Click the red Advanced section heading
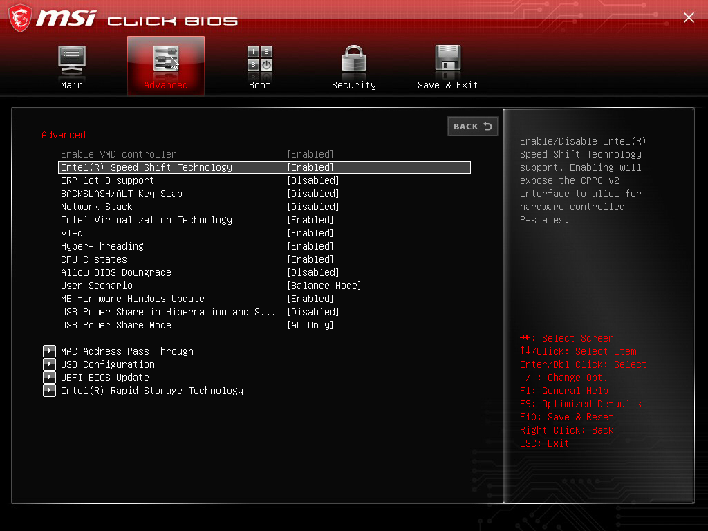The height and width of the screenshot is (531, 708). click(x=63, y=135)
